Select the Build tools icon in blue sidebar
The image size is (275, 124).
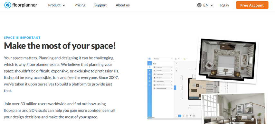(x=150, y=67)
